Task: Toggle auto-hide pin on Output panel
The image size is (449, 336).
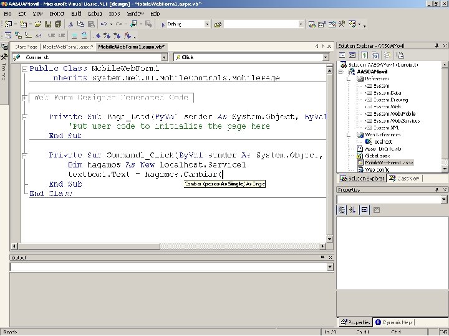Action: point(322,258)
